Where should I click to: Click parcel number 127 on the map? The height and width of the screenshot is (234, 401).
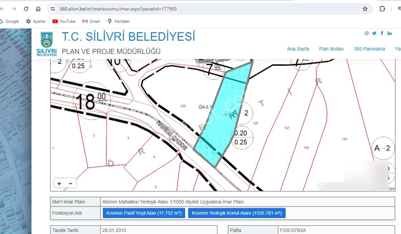(287, 128)
